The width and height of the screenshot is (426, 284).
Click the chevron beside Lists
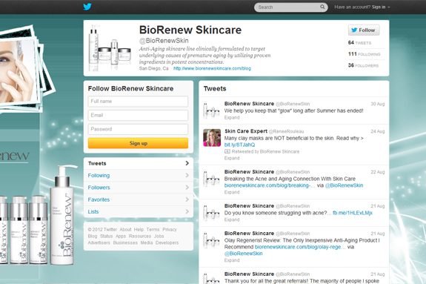(x=187, y=211)
